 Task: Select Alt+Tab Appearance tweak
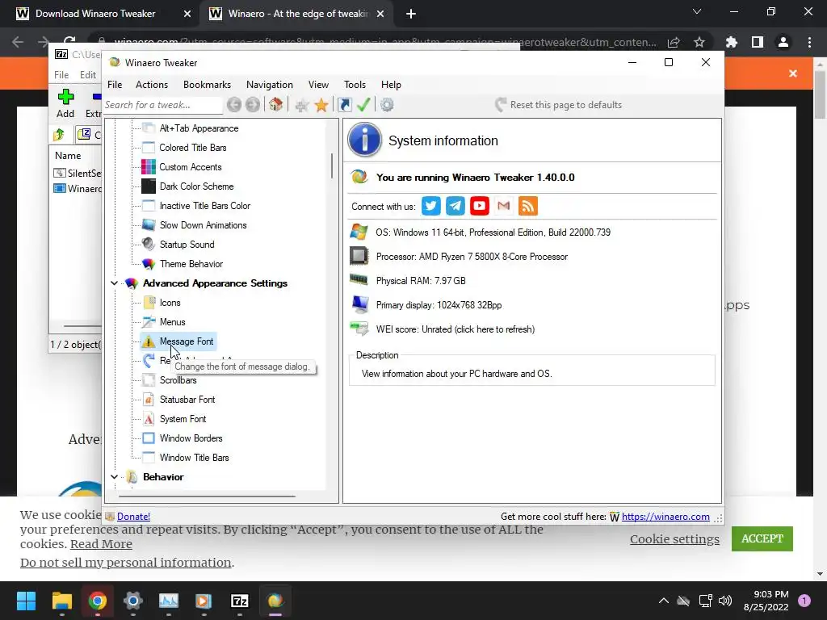[x=199, y=128]
